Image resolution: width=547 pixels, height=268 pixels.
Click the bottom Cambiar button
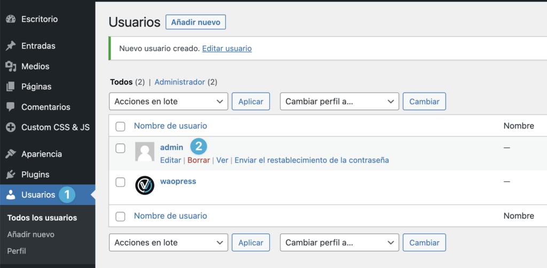(x=424, y=242)
